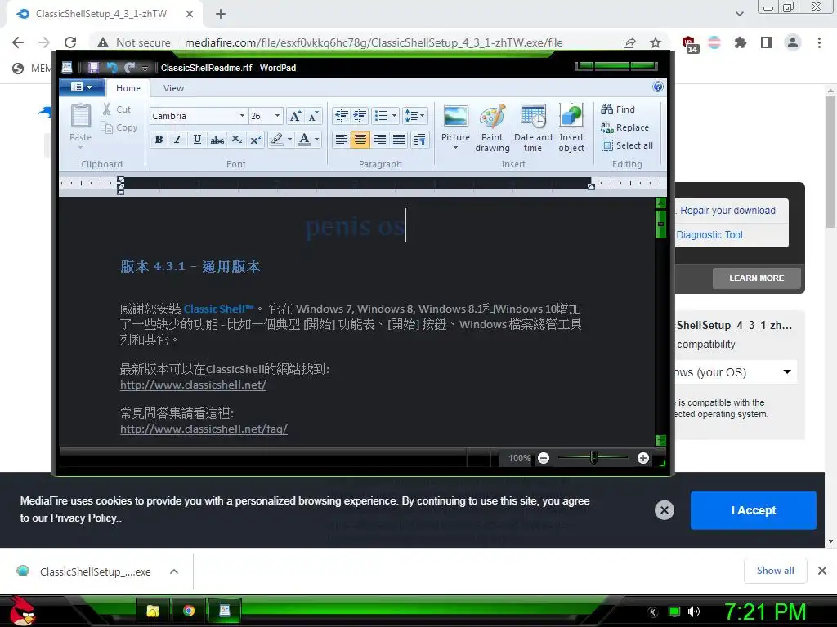Screen dimensions: 837x627
Task: Select Center alignment
Action: (360, 140)
